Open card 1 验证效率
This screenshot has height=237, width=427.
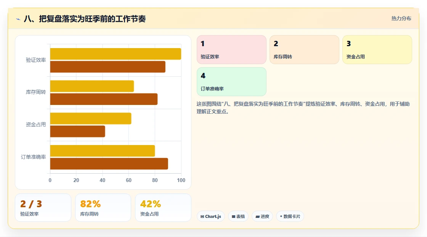click(x=231, y=50)
